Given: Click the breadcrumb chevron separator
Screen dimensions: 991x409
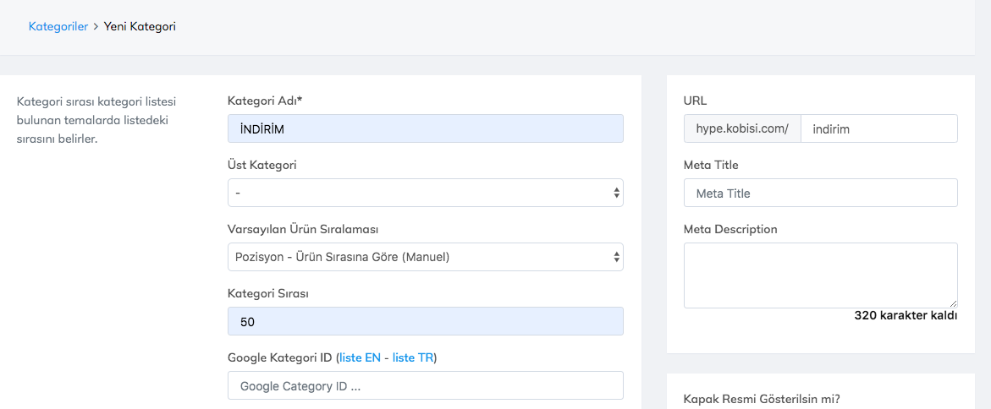Looking at the screenshot, I should click(96, 26).
